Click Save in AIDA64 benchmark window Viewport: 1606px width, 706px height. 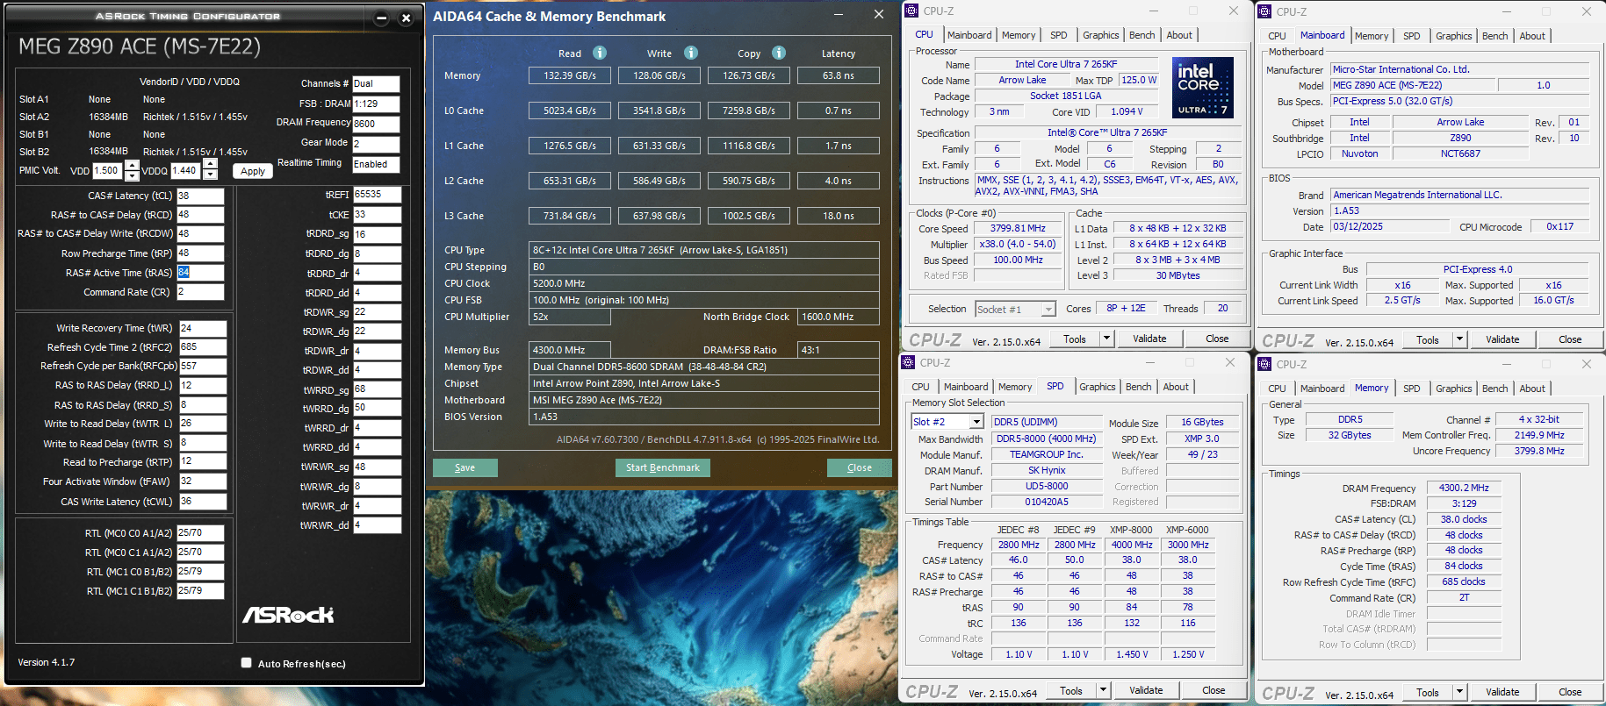465,467
